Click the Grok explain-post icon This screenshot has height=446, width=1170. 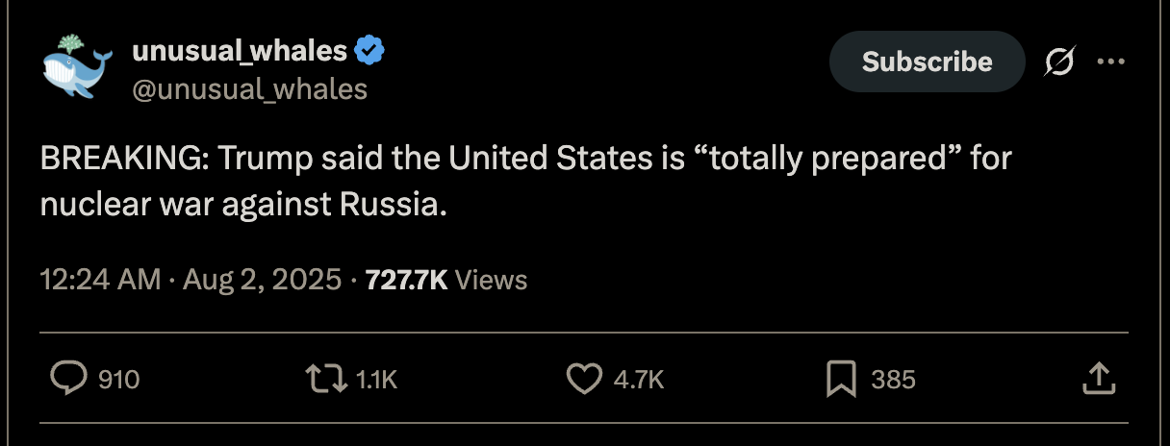pos(1059,62)
